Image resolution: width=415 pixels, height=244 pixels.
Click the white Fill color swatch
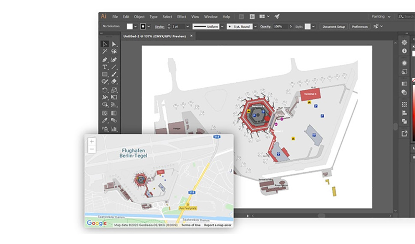130,27
